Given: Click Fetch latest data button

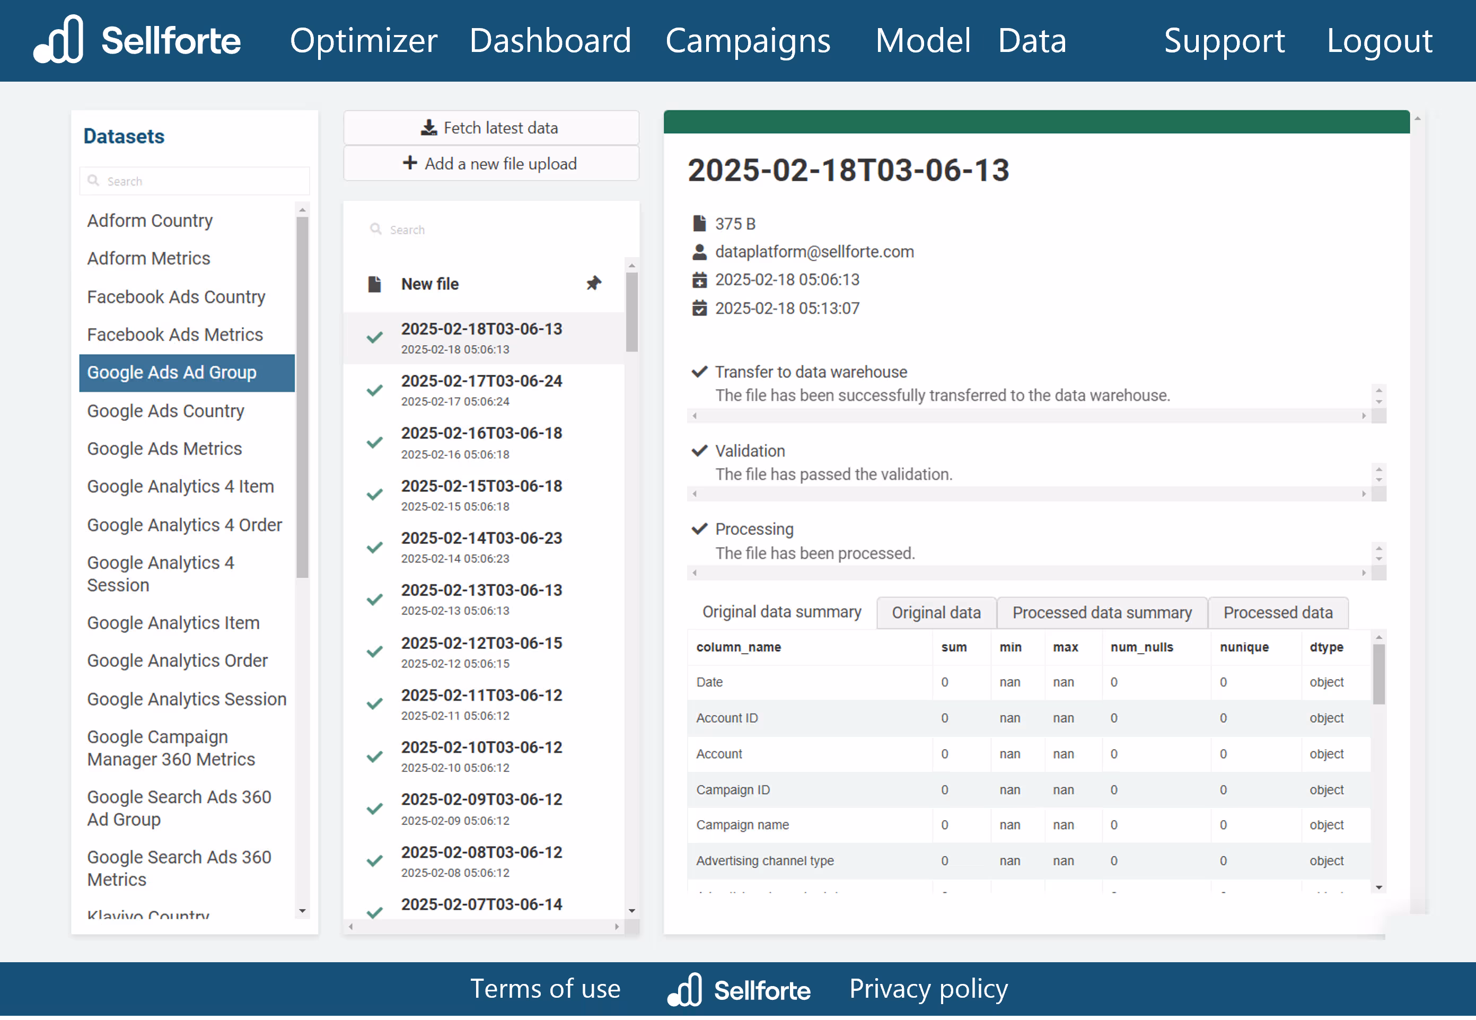Looking at the screenshot, I should click(491, 128).
